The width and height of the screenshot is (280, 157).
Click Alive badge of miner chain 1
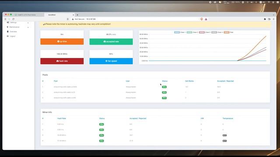pos(101,124)
